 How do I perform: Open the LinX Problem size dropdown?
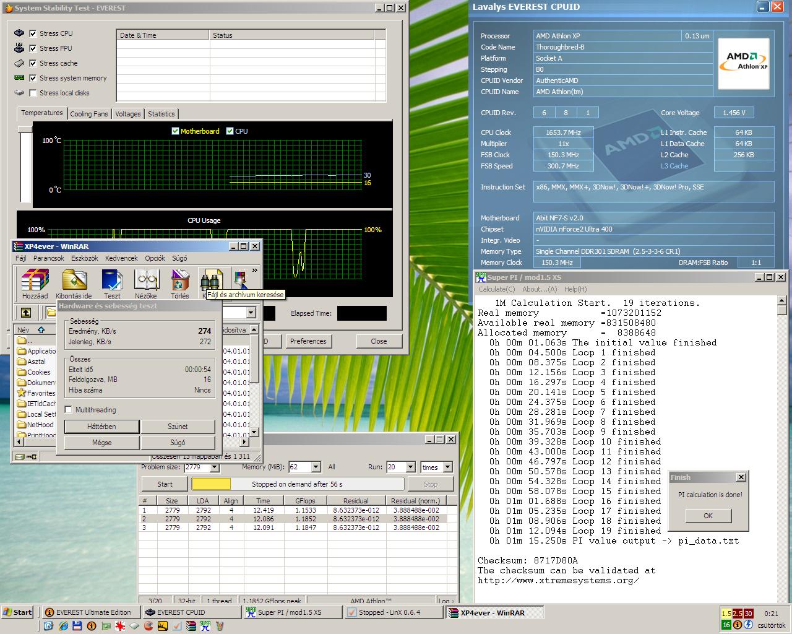click(215, 467)
